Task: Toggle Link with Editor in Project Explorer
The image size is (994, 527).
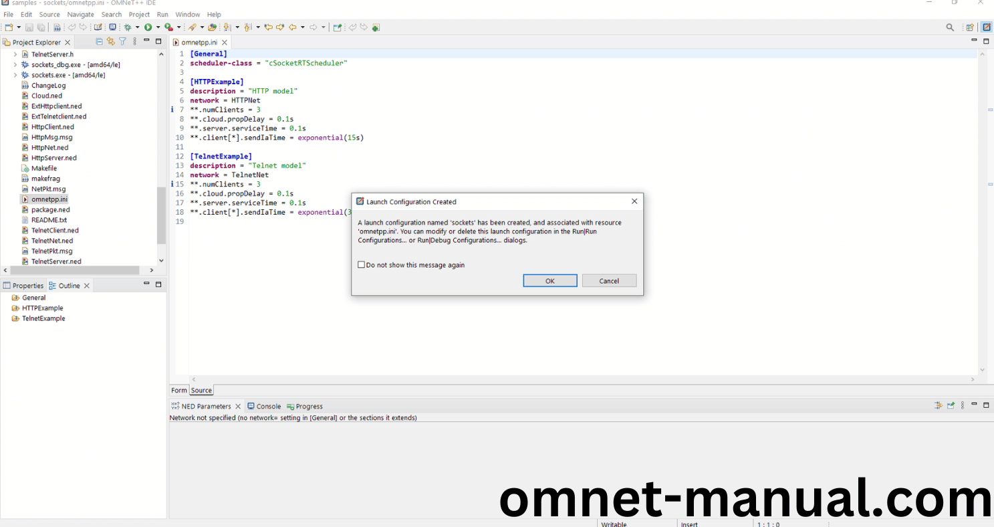Action: (111, 41)
